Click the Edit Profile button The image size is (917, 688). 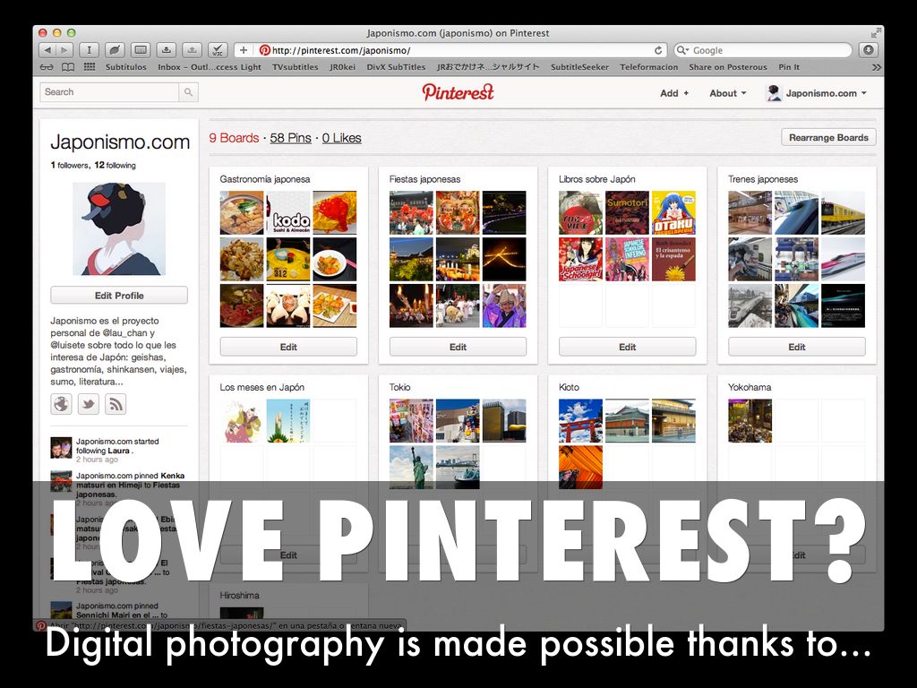click(119, 296)
